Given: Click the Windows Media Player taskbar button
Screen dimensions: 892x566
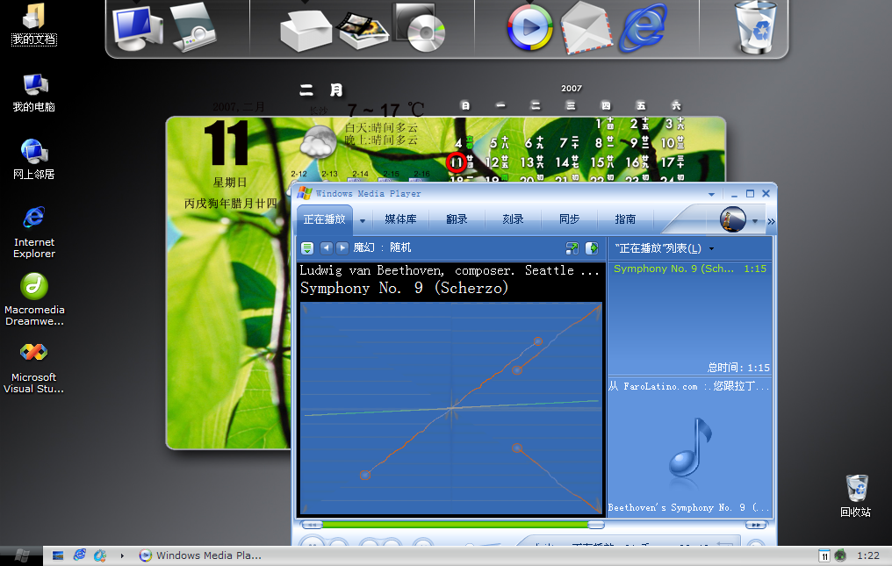Looking at the screenshot, I should (200, 555).
